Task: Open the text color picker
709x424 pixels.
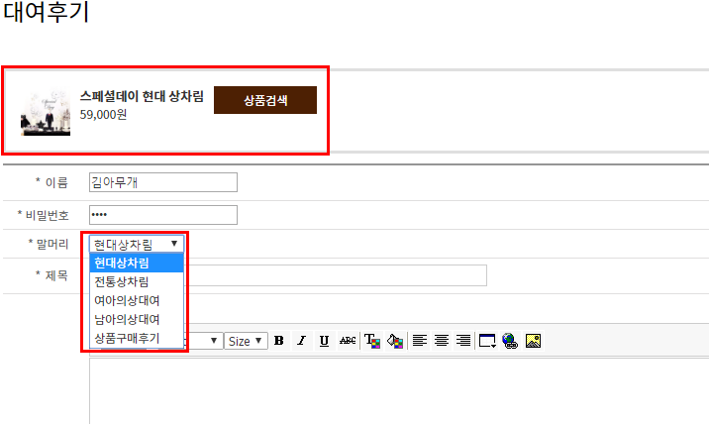Action: (372, 341)
